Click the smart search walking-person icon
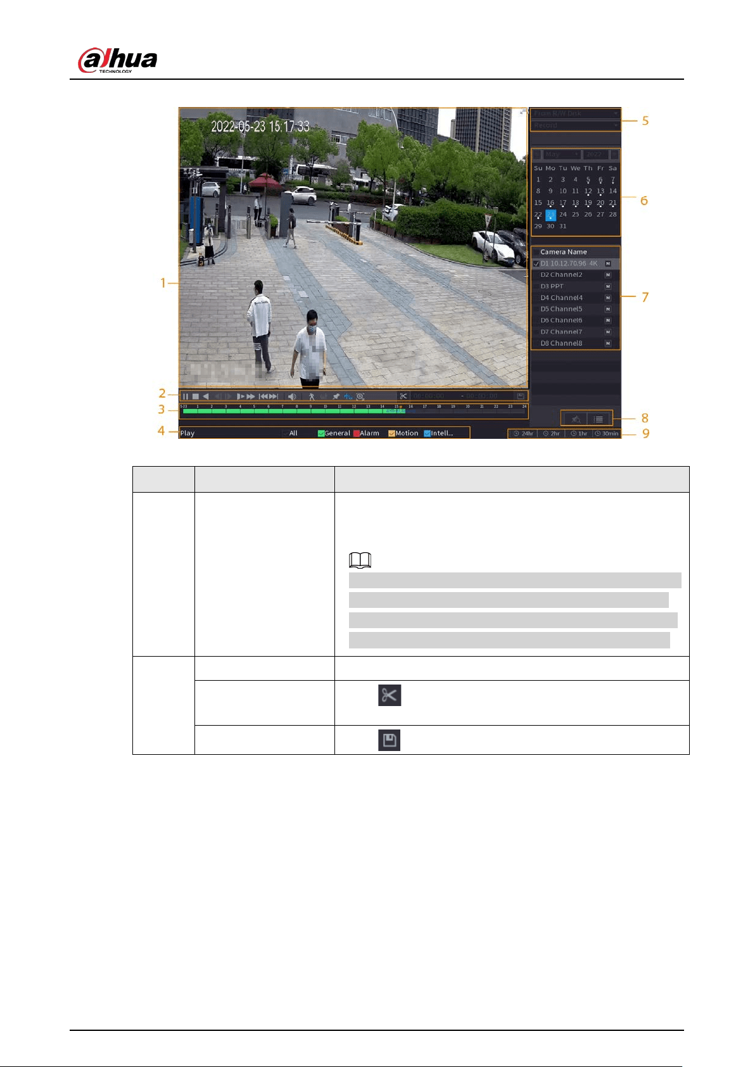 [x=312, y=396]
